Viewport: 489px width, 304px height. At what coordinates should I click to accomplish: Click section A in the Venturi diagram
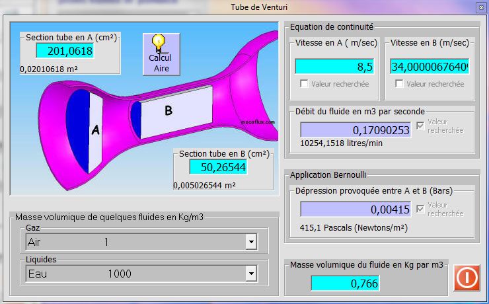click(x=95, y=131)
